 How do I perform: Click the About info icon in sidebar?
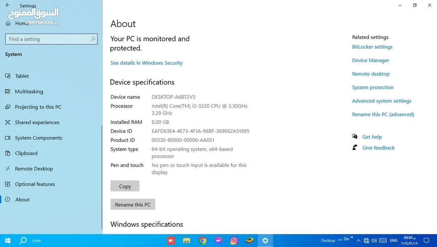pos(8,200)
